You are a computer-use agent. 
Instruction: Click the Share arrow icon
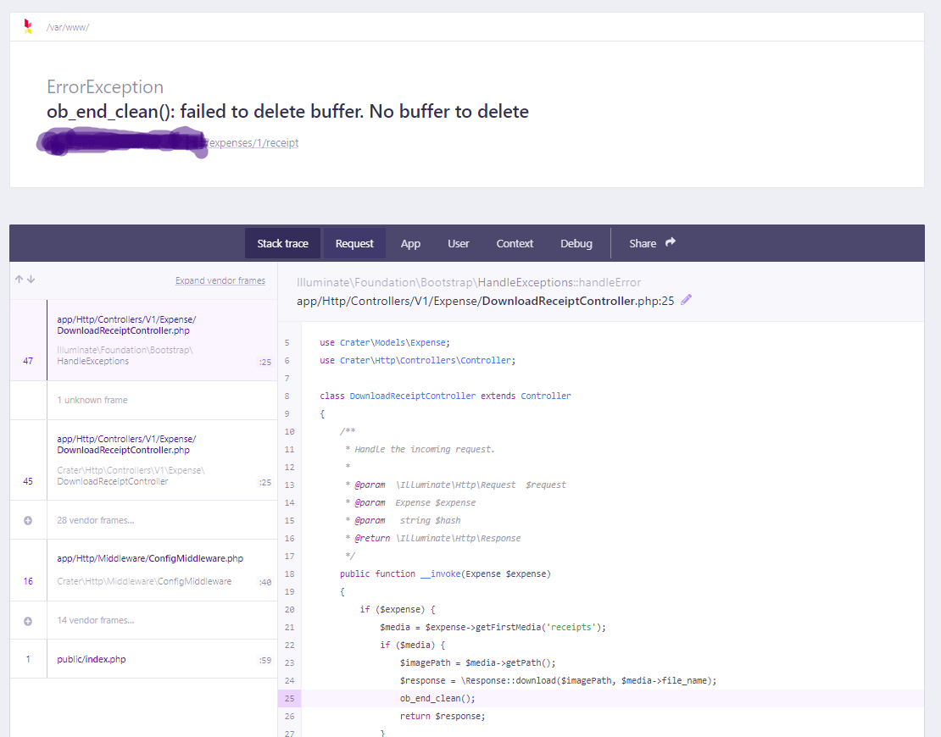(x=670, y=243)
